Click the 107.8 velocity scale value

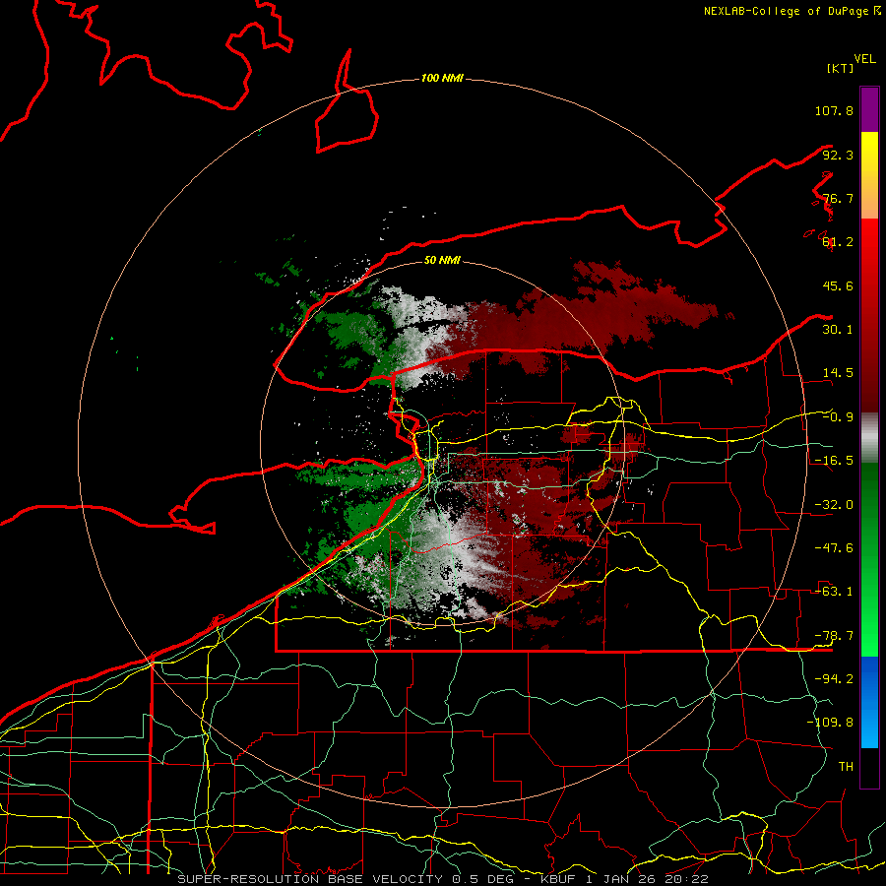tap(834, 110)
